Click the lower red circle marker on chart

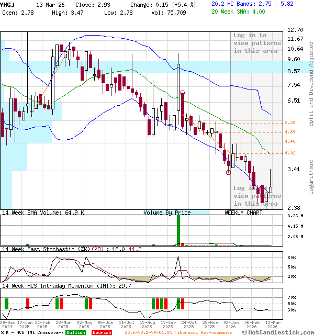coord(228,172)
